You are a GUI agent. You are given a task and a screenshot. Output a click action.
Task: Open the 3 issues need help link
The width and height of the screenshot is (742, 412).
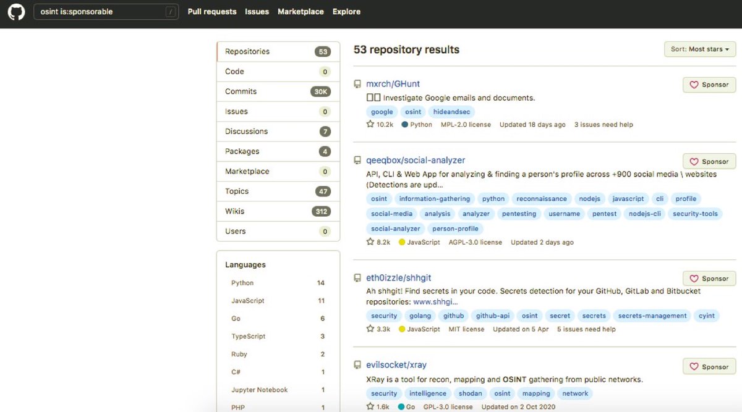pos(603,125)
